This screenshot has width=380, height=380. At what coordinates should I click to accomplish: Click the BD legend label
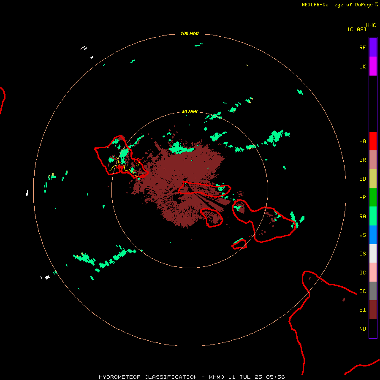(x=362, y=179)
